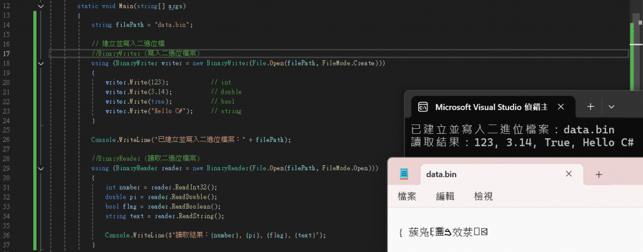Close the Microsoft Visual Studio debug console tab
Image resolution: width=643 pixels, height=252 pixels.
point(561,107)
